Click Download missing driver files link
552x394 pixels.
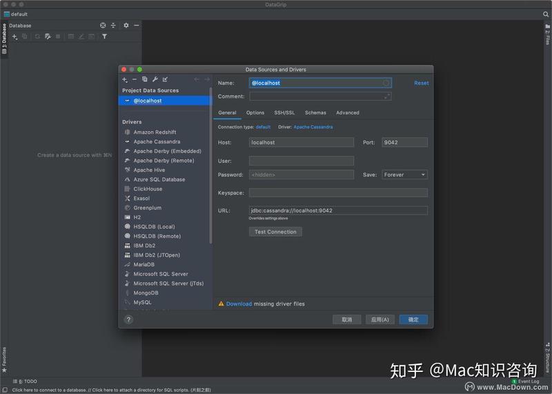pyautogui.click(x=239, y=304)
